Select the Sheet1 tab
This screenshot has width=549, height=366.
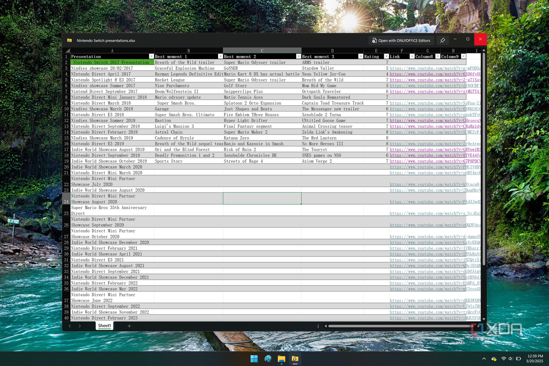tap(104, 326)
